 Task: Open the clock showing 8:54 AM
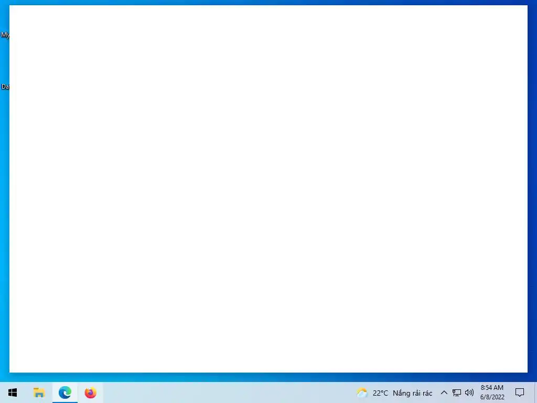point(492,393)
